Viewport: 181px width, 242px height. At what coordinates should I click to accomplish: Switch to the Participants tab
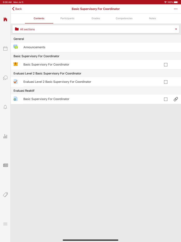click(x=67, y=18)
